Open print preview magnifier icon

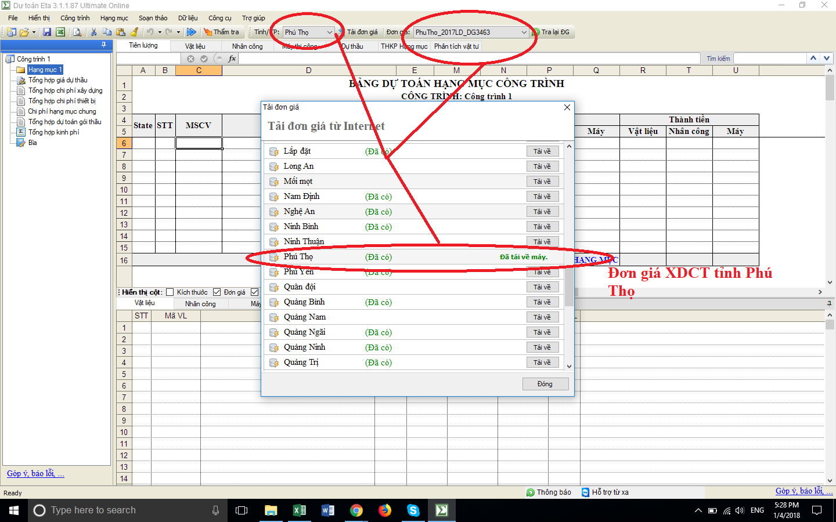77,32
